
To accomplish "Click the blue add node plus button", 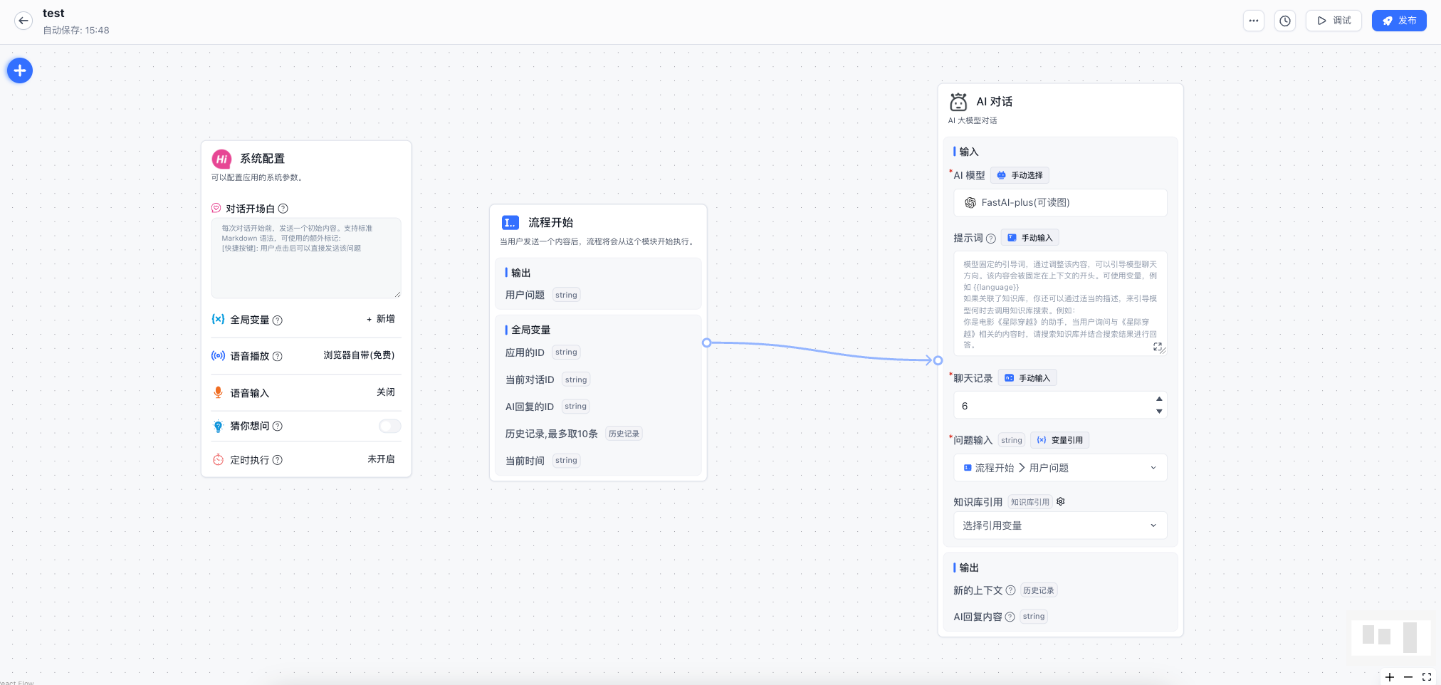I will (x=20, y=70).
